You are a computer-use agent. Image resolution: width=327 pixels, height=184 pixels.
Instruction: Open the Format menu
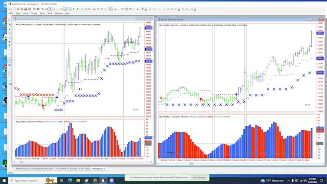(34, 13)
